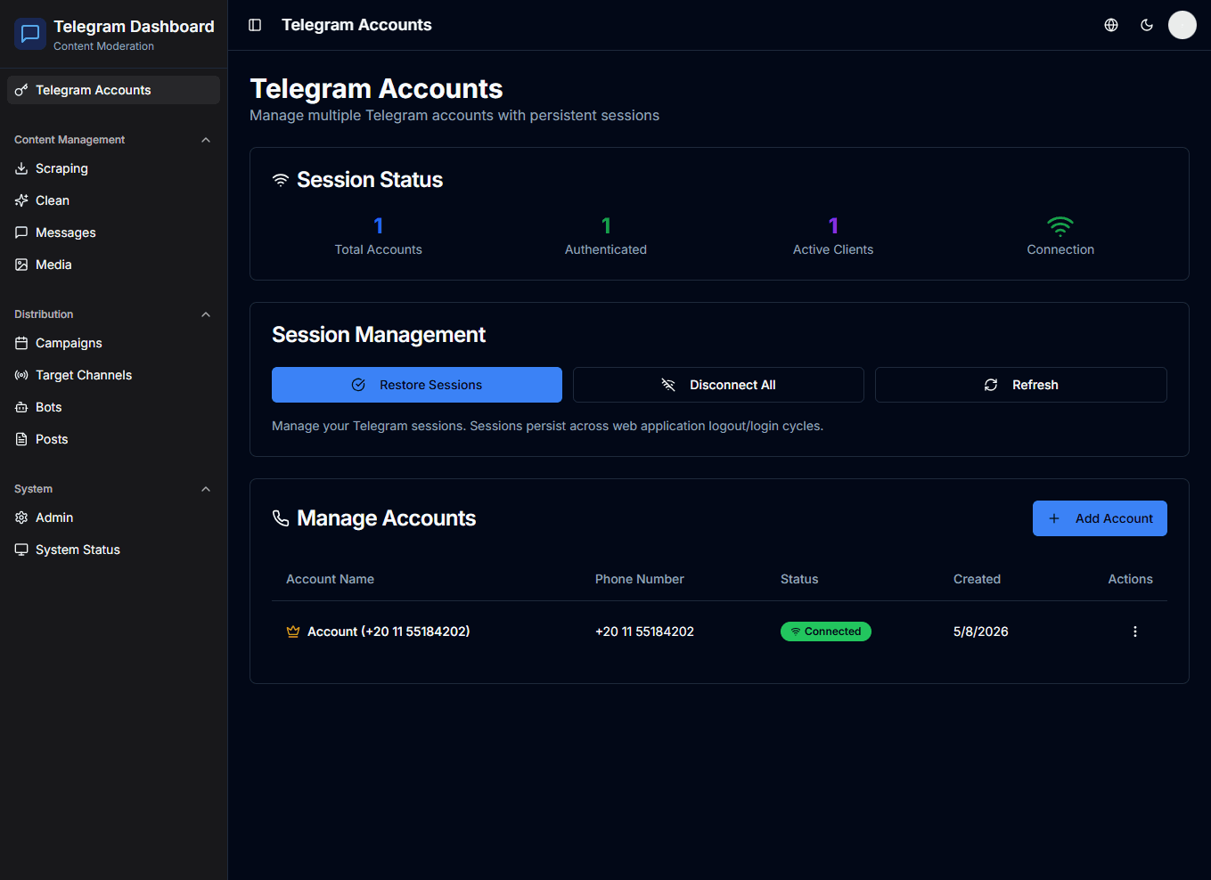Screen dimensions: 1211x880
Task: Click the Target Channels broadcast icon
Action: click(x=21, y=375)
